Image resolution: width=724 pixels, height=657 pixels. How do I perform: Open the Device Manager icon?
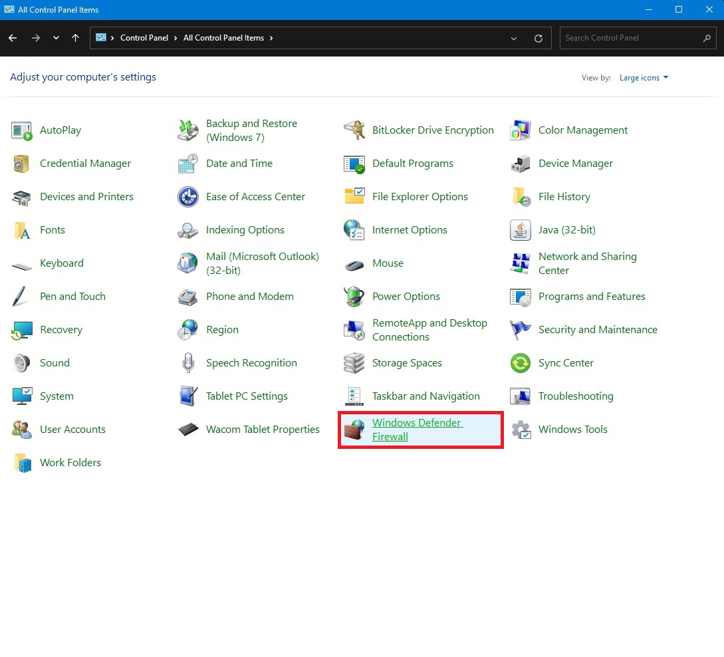pos(521,164)
